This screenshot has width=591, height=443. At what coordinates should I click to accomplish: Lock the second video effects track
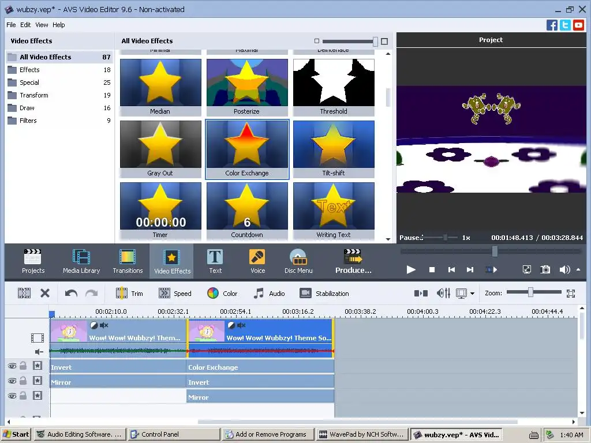pos(23,381)
